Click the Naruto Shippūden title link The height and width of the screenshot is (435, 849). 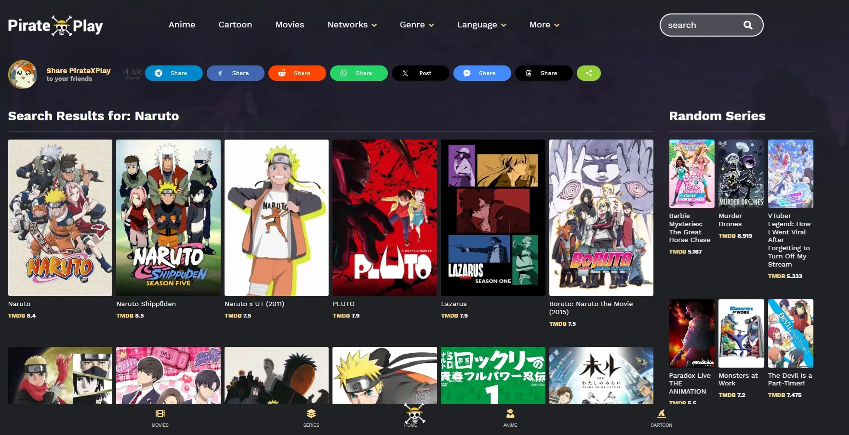146,304
